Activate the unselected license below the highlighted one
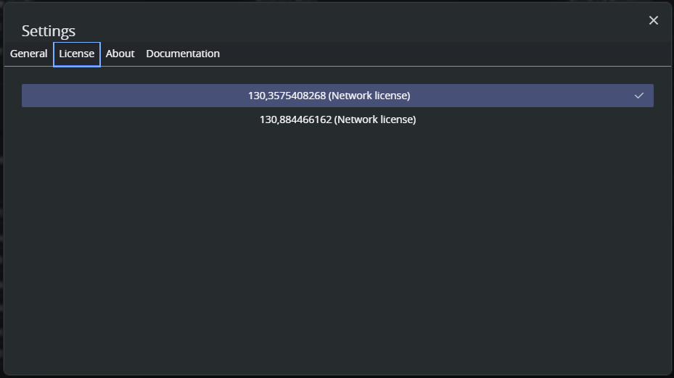 pyautogui.click(x=337, y=119)
